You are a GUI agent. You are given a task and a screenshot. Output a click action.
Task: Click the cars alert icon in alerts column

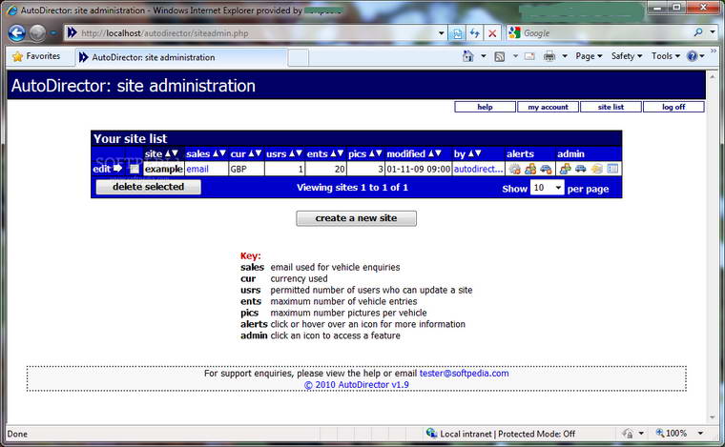coord(546,169)
